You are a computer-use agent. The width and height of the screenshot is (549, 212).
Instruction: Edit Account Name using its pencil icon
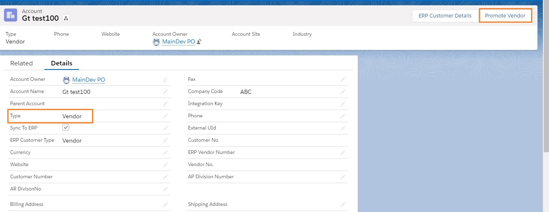165,92
